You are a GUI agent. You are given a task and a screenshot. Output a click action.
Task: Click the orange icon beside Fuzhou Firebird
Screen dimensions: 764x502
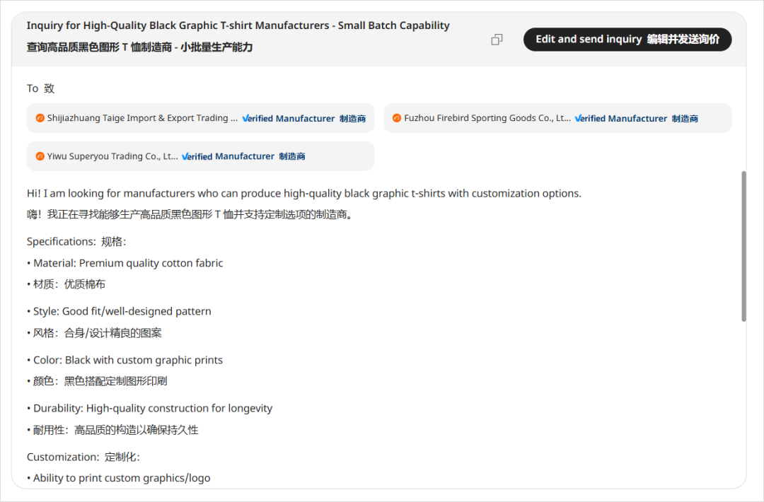397,118
